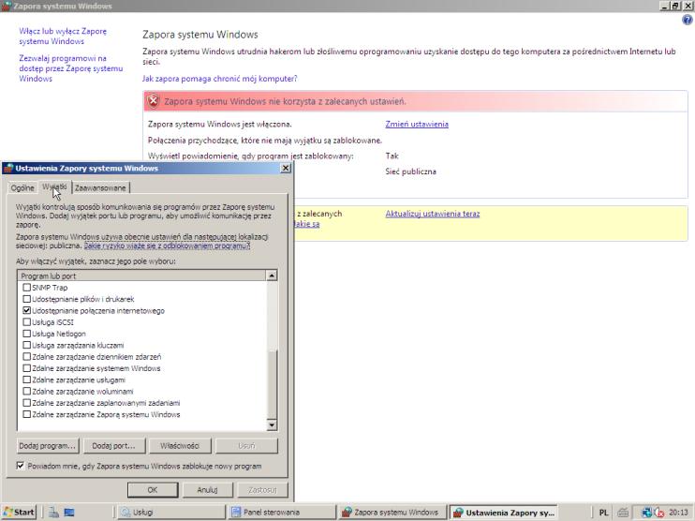Click the red shield warning icon
Screen dimensions: 695x521
point(154,101)
